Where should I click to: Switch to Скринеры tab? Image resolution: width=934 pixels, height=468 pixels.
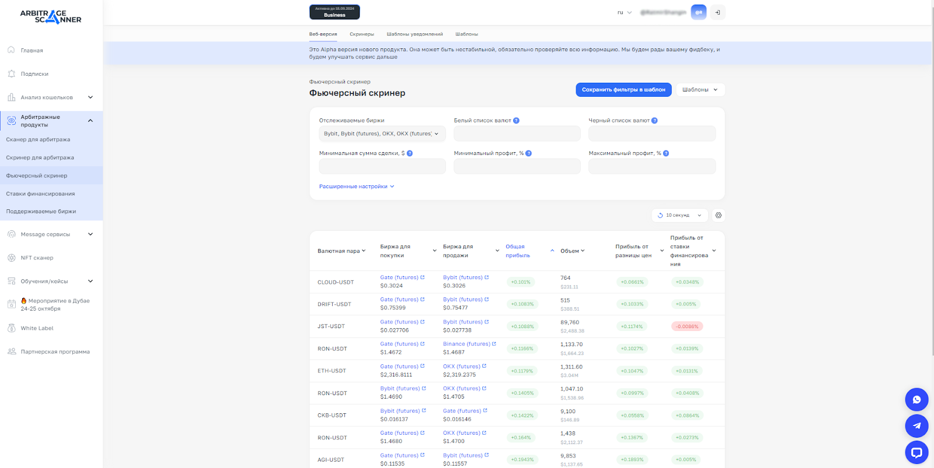(x=362, y=34)
